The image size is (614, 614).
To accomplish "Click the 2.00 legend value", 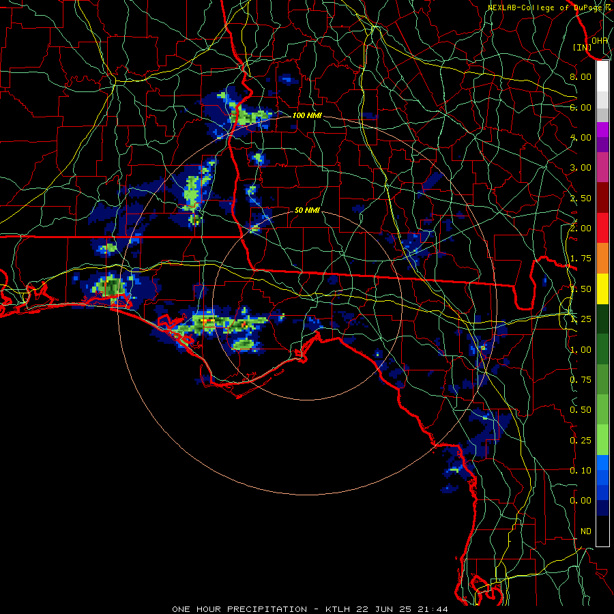I will [x=581, y=229].
